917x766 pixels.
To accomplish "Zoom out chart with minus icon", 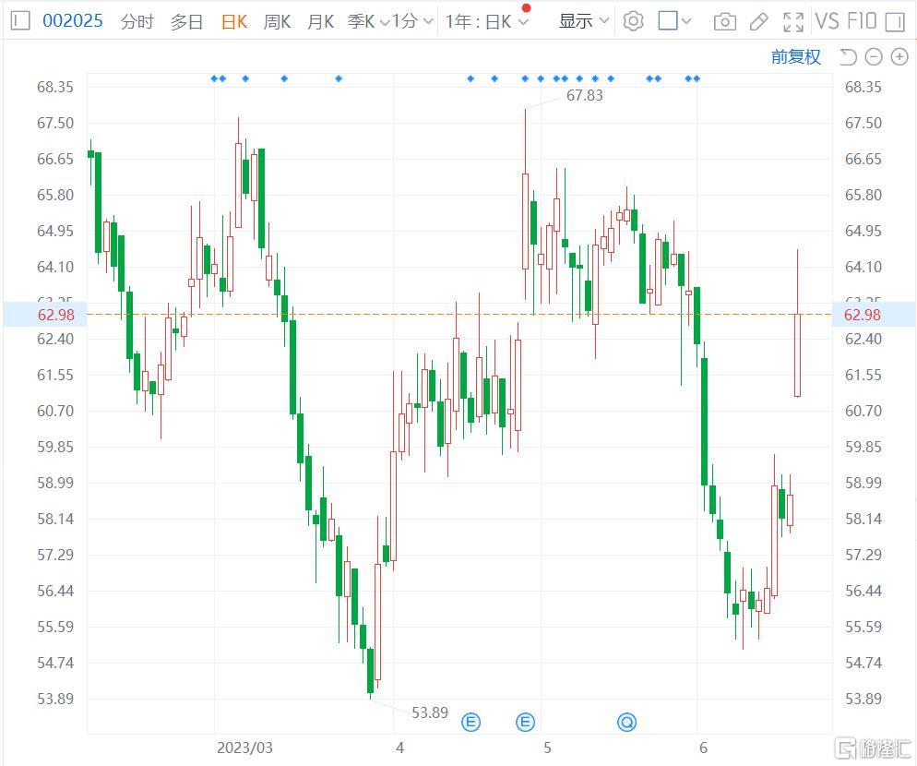I will tap(874, 57).
